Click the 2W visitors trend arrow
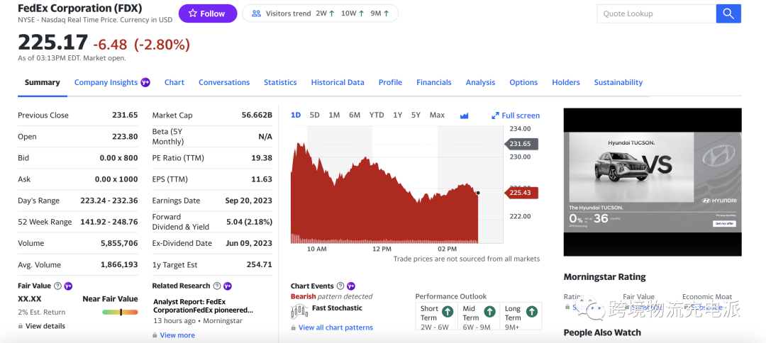 (332, 13)
